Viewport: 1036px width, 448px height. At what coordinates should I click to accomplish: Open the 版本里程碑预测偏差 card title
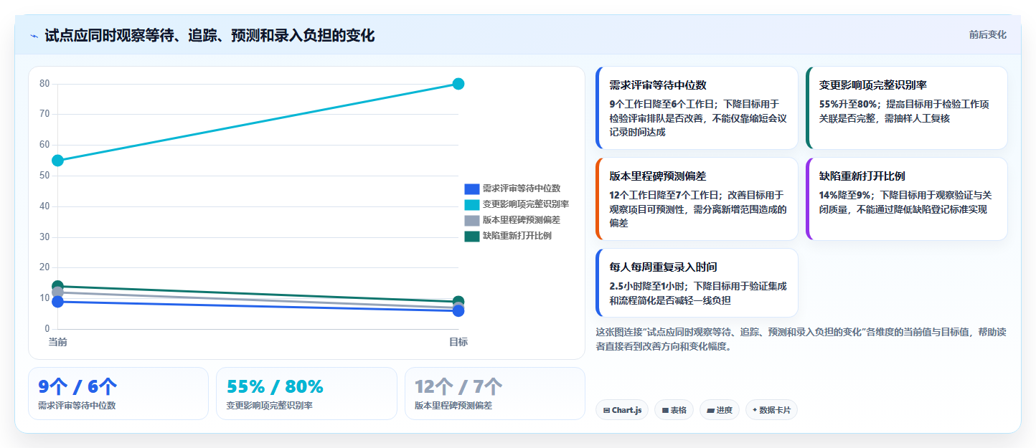[x=658, y=176]
